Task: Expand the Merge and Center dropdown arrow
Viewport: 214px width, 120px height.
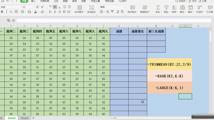Action: click(x=84, y=12)
